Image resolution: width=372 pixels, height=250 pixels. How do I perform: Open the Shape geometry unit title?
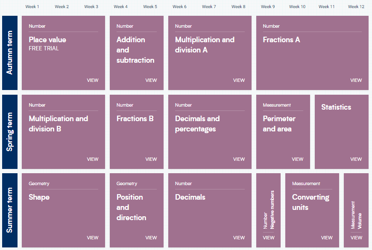(39, 197)
